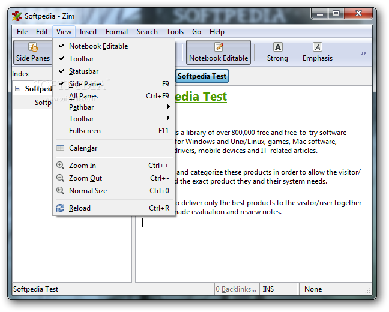Click the Notebook Editable toolbar button

click(219, 52)
